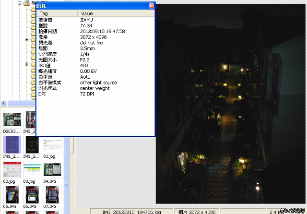Viewport: 307px width, 214px height.
Task: Select the purple IMG_2... thumbnail
Action: [12, 145]
